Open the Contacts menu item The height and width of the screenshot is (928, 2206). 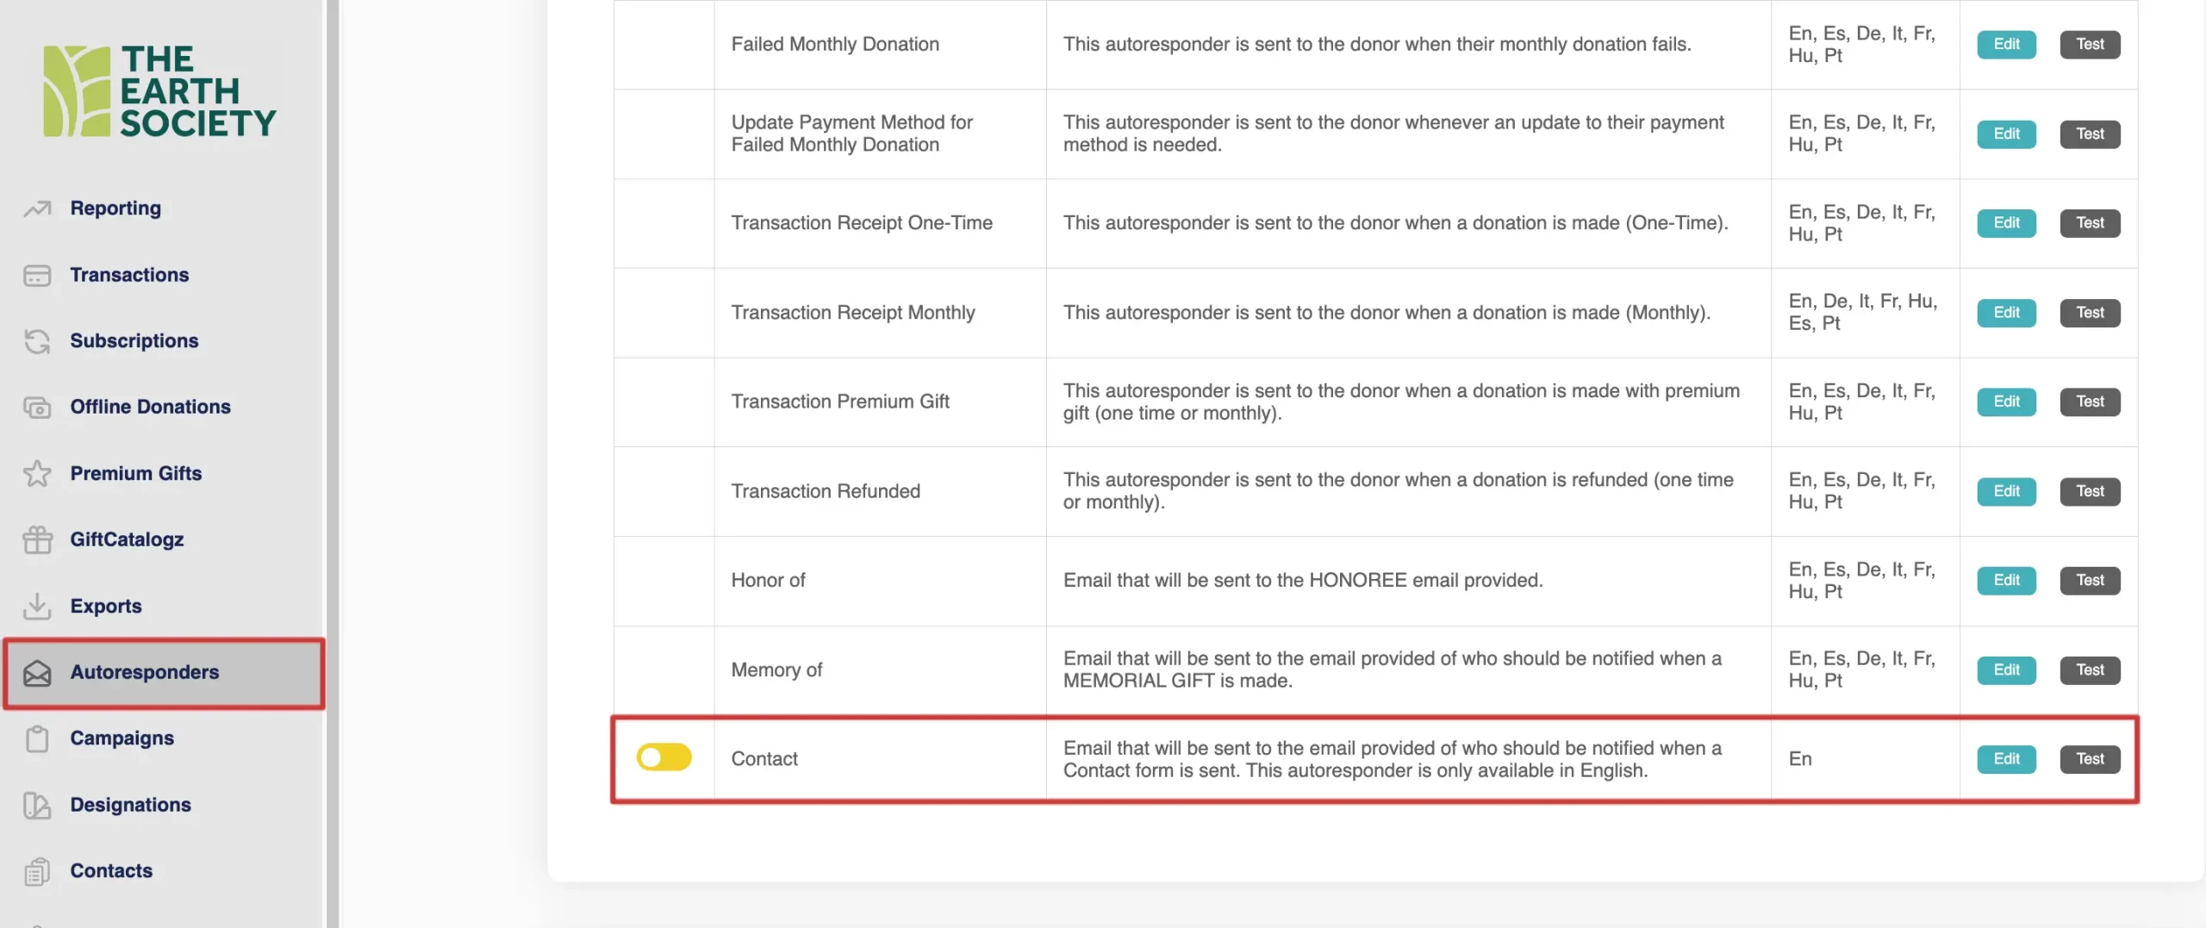[x=111, y=871]
